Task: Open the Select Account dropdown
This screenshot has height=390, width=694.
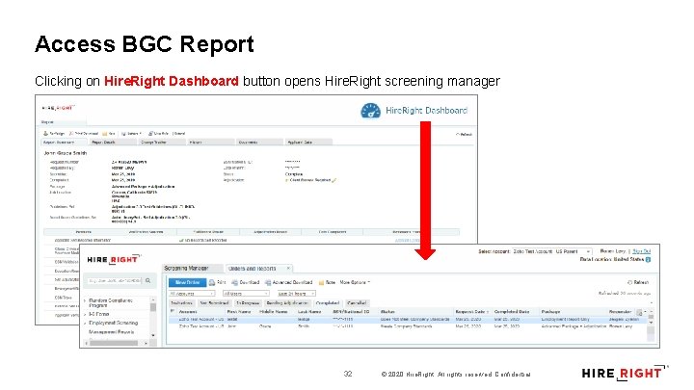Action: click(x=552, y=251)
